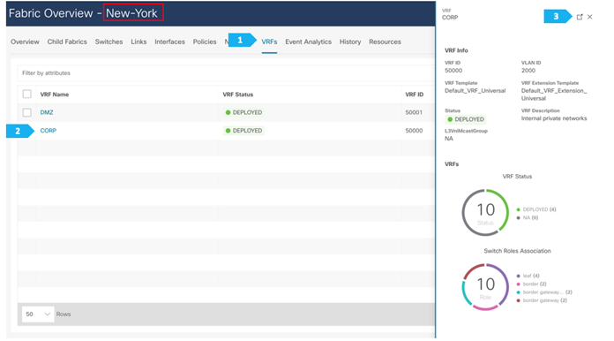The height and width of the screenshot is (341, 614).
Task: Click DEPLOYED status badge in VRF Info
Action: pos(466,119)
